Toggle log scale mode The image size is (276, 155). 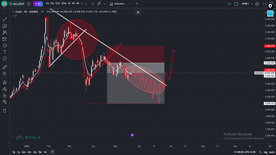click(266, 152)
